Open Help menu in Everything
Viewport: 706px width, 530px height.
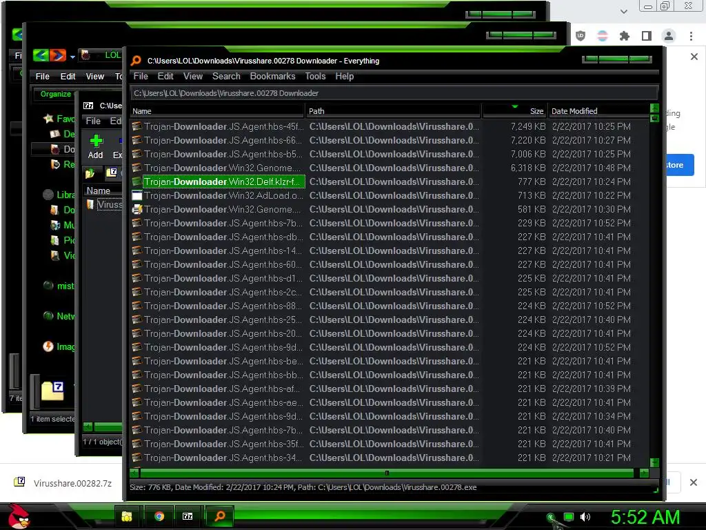[345, 76]
